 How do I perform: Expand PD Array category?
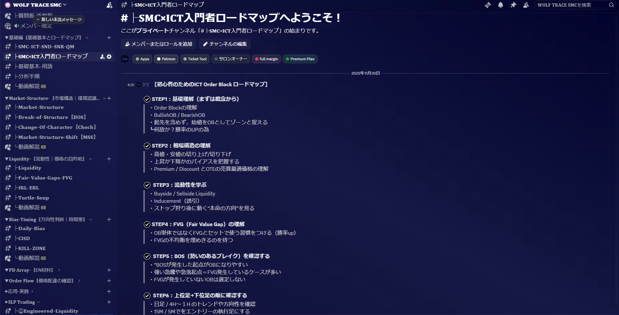[32, 270]
